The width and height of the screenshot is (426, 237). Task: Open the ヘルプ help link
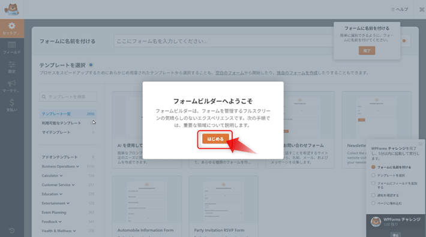(400, 10)
